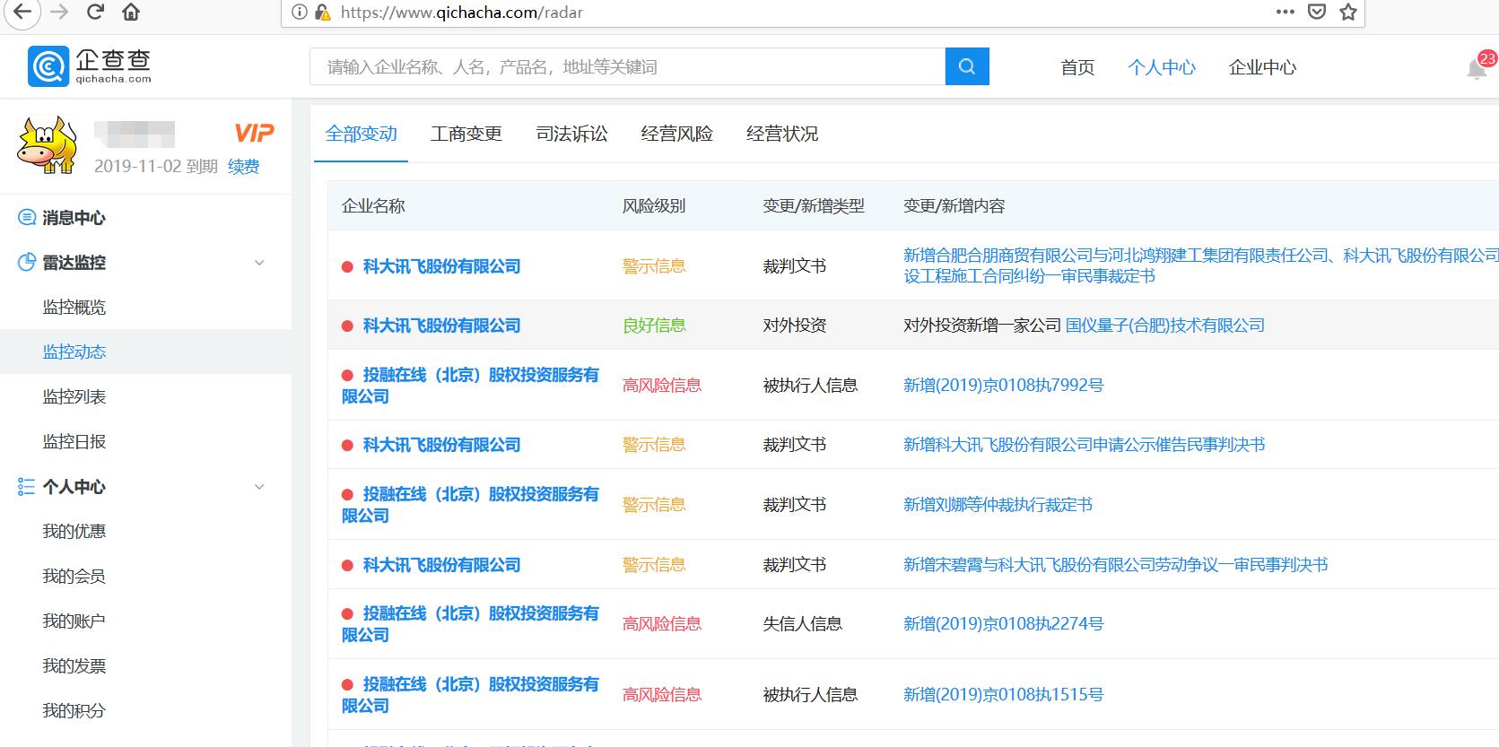Open 新增(2019)京0108执7992号 link
Viewport: 1499px width, 747px height.
[x=1004, y=386]
